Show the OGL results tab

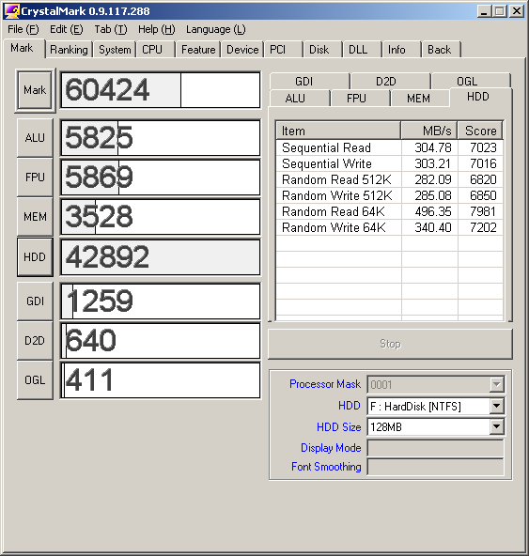(471, 81)
